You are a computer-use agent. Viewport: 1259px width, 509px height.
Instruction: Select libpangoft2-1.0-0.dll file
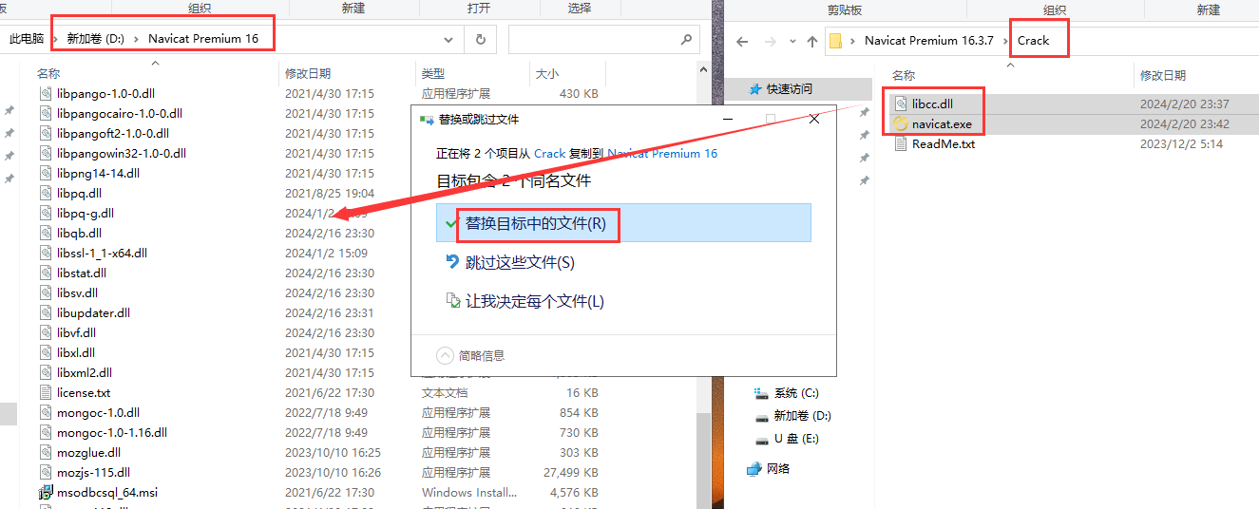tap(113, 133)
